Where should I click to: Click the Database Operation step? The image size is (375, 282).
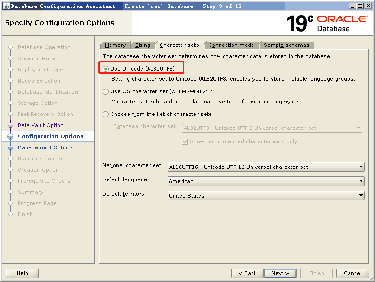(x=44, y=47)
